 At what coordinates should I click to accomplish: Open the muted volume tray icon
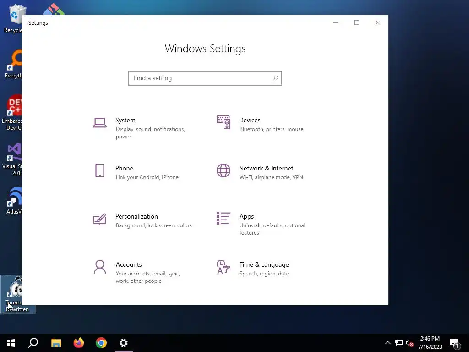pos(410,343)
